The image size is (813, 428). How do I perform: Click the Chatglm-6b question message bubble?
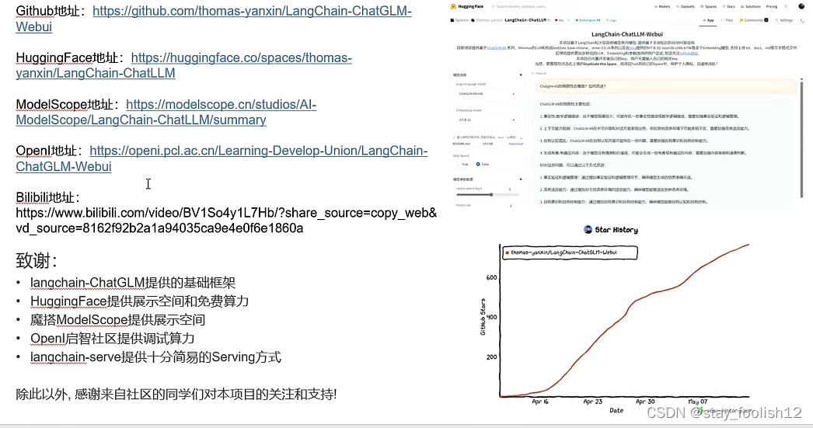click(665, 86)
